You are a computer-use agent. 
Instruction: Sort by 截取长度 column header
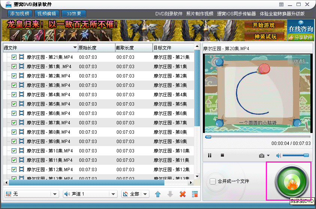[134, 48]
